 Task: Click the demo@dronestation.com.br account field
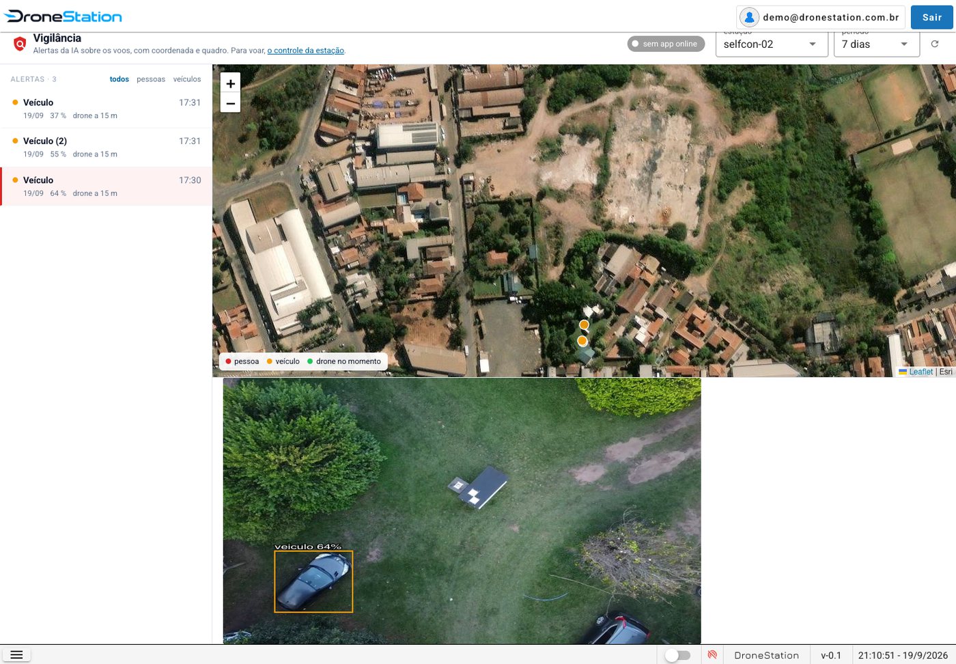coord(821,17)
